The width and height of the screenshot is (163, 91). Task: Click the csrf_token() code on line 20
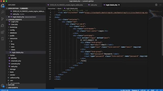[88, 40]
